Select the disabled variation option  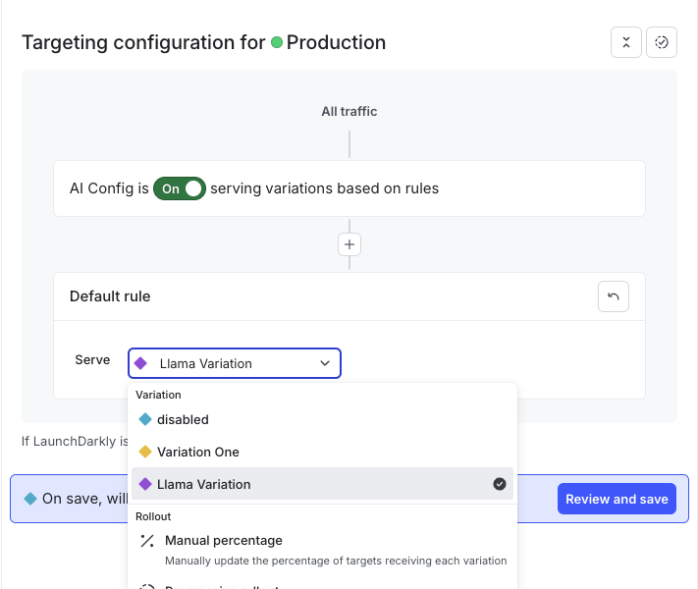[x=183, y=419]
